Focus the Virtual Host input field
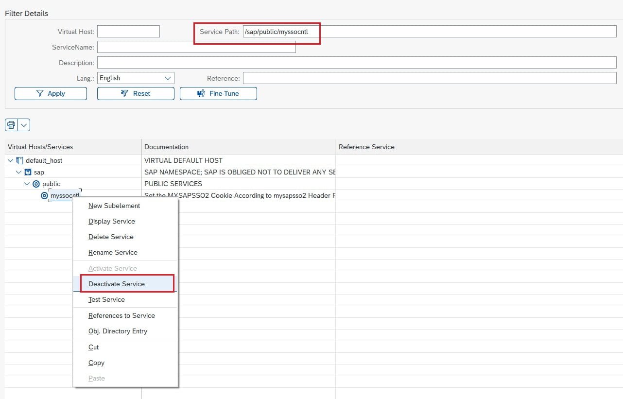Viewport: 623px width, 399px height. pyautogui.click(x=128, y=32)
